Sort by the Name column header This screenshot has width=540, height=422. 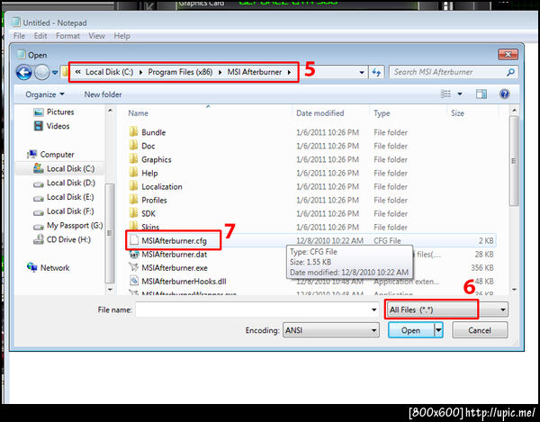(x=138, y=112)
